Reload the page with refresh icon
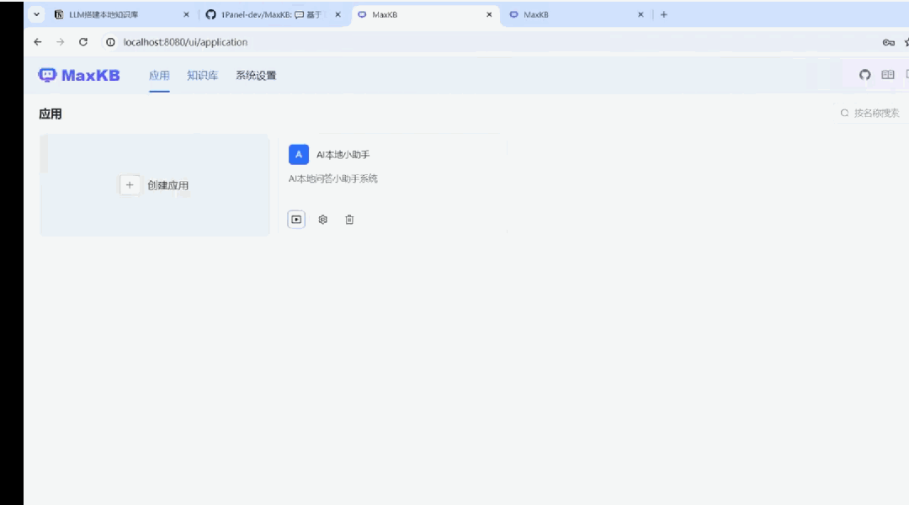The image size is (909, 505). tap(82, 42)
